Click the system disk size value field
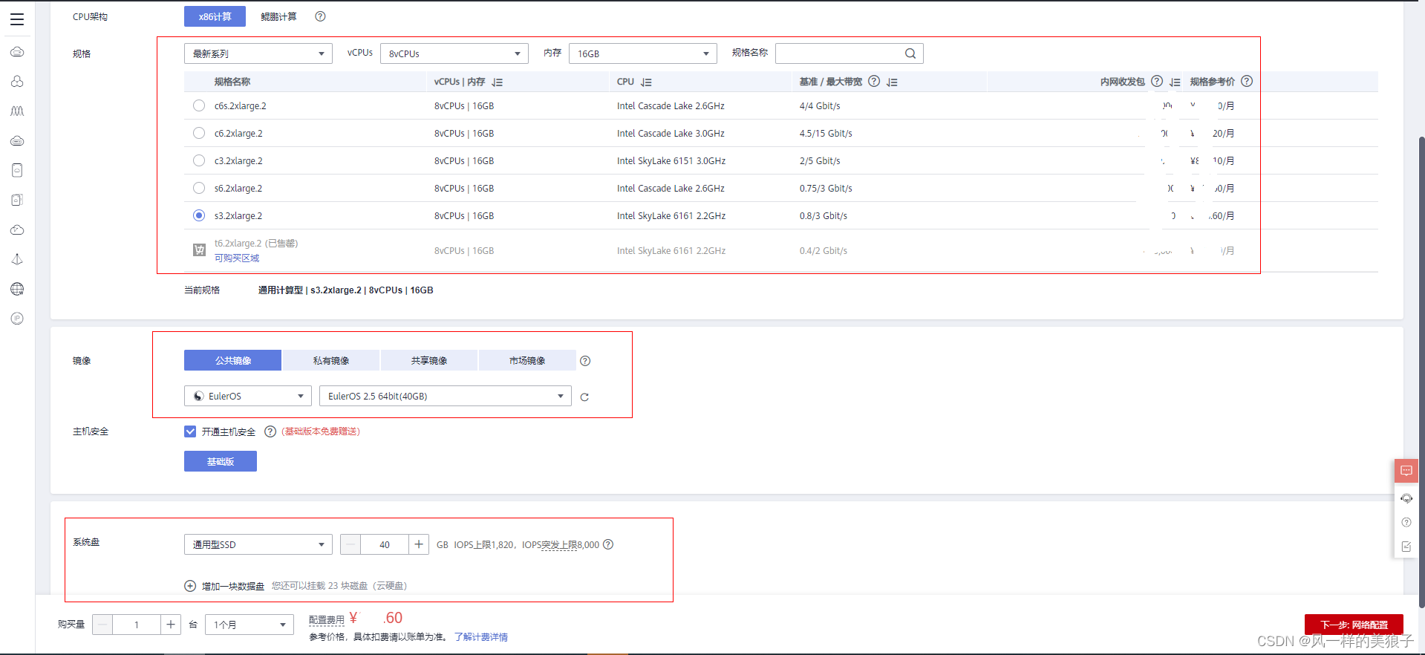 [x=385, y=544]
